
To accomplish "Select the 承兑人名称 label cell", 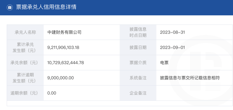I will tap(25, 32).
